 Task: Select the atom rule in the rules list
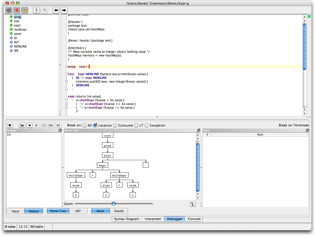click(17, 34)
